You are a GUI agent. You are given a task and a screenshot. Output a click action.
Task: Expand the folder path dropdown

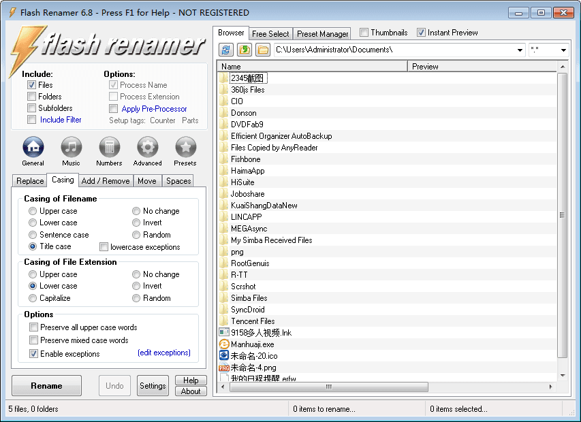pyautogui.click(x=520, y=50)
